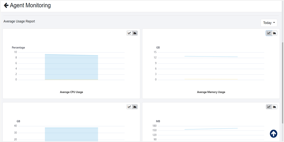Select line view on the 0–40 GB chart
The height and width of the screenshot is (142, 284).
[x=129, y=107]
